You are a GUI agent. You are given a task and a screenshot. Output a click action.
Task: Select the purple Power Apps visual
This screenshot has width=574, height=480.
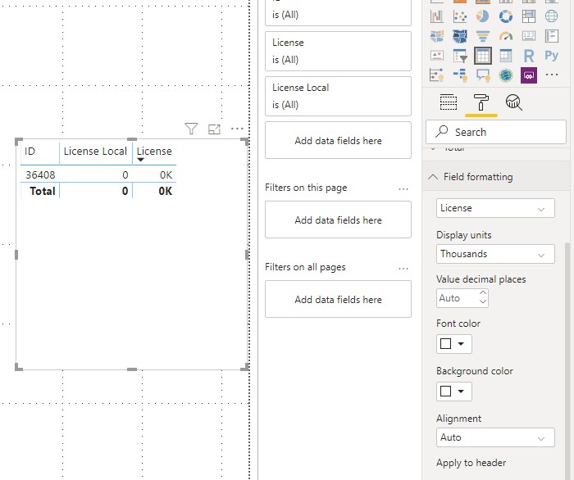(529, 75)
